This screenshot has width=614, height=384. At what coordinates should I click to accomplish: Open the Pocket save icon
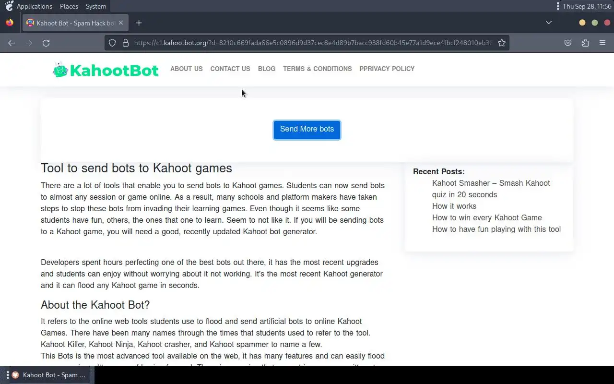click(568, 43)
